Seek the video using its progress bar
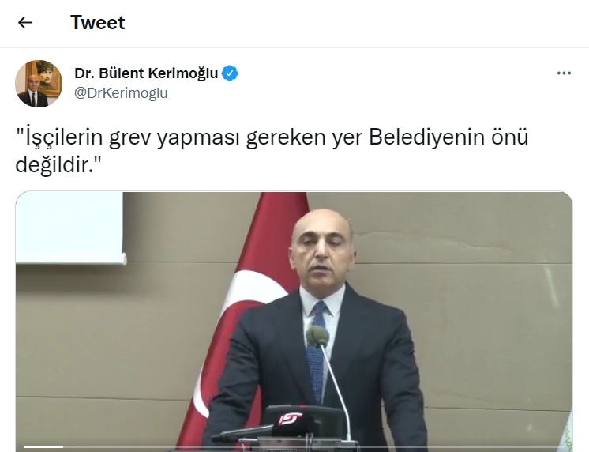589x452 pixels. tap(294, 446)
